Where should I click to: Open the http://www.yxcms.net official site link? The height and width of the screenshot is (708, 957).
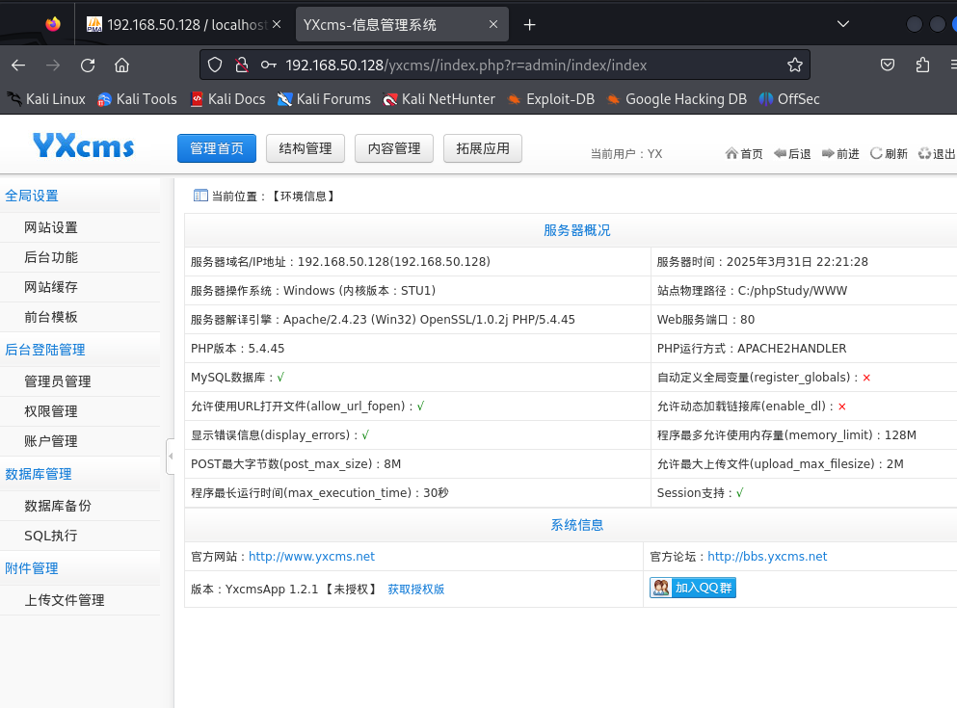(x=311, y=557)
